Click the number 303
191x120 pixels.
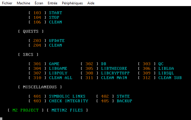point(146,64)
